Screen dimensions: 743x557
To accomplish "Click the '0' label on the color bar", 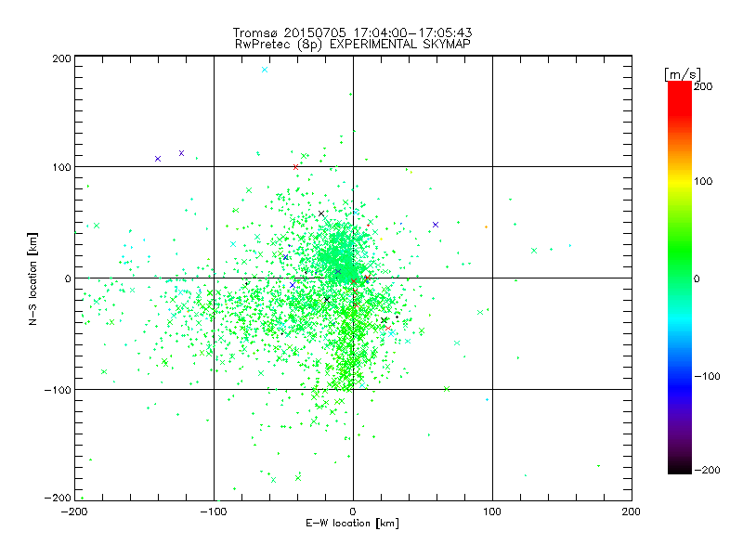I will click(697, 278).
